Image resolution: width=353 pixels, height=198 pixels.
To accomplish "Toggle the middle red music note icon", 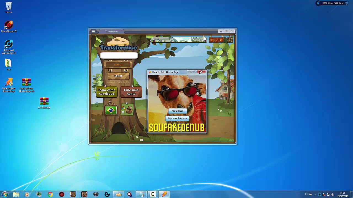I will click(x=216, y=40).
